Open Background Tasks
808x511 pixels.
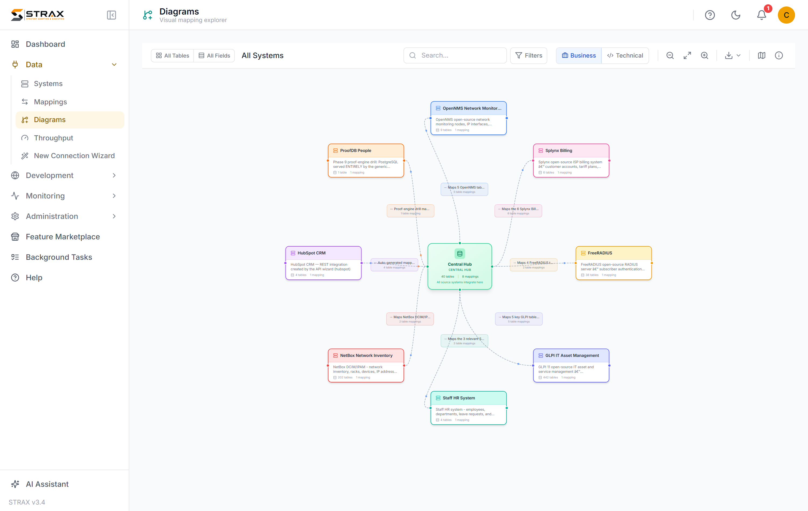pyautogui.click(x=64, y=257)
